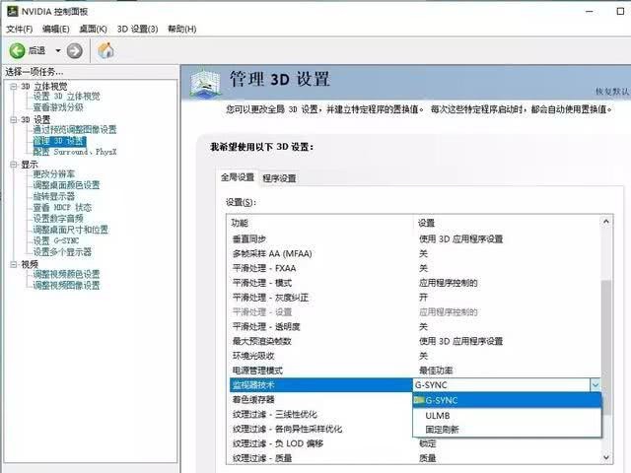Minimize the NVIDIA control panel window
The height and width of the screenshot is (473, 631).
click(590, 11)
